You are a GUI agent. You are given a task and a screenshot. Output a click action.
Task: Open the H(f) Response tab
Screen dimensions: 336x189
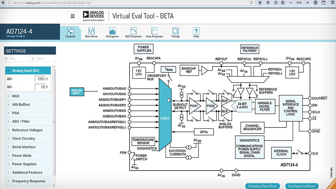pyautogui.click(x=133, y=33)
